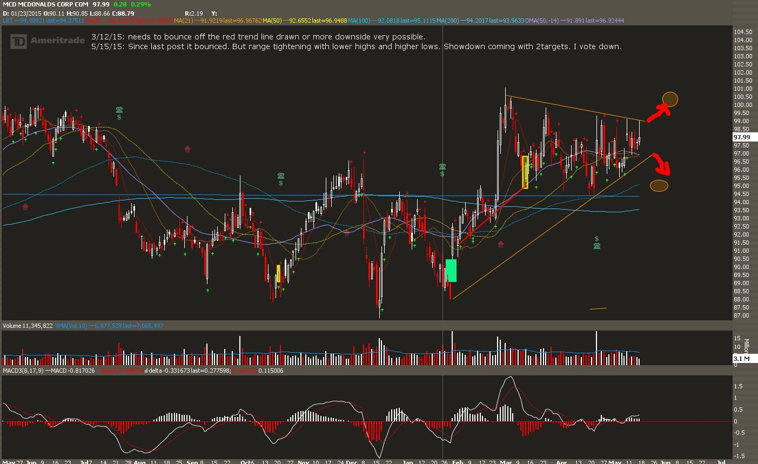Screen dimensions: 758x464
Task: Select the MA(200) indicator label
Action: point(447,21)
